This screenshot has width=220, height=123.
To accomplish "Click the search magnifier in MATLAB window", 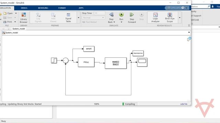I will [209, 6].
